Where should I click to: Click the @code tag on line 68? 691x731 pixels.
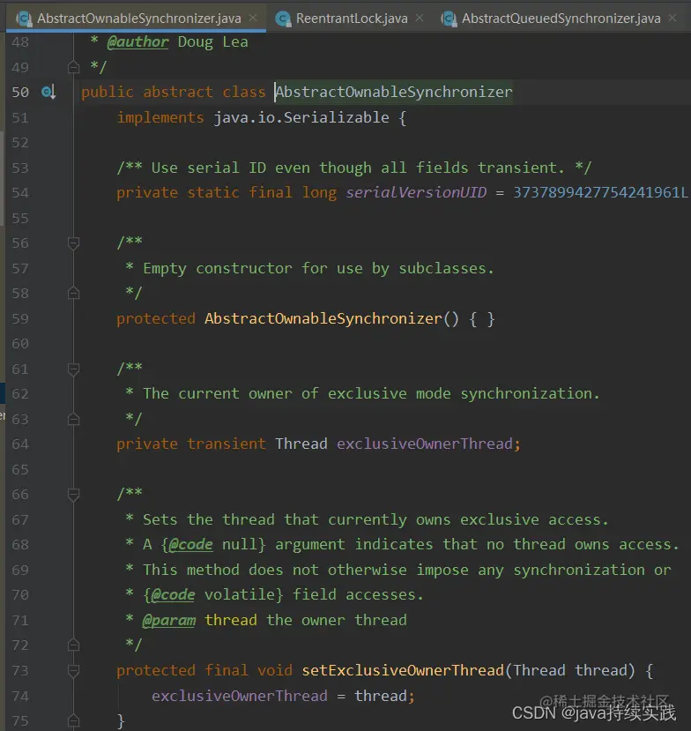tap(190, 545)
